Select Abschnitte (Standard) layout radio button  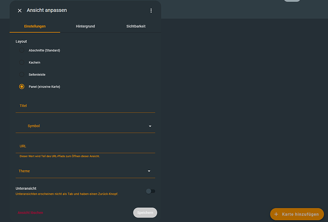click(x=22, y=50)
